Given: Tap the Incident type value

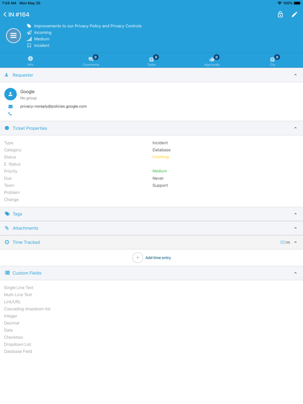Looking at the screenshot, I should pos(160,143).
